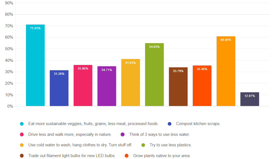Toggle 'Compost kitchen scraps.' legend label

pyautogui.click(x=198, y=124)
